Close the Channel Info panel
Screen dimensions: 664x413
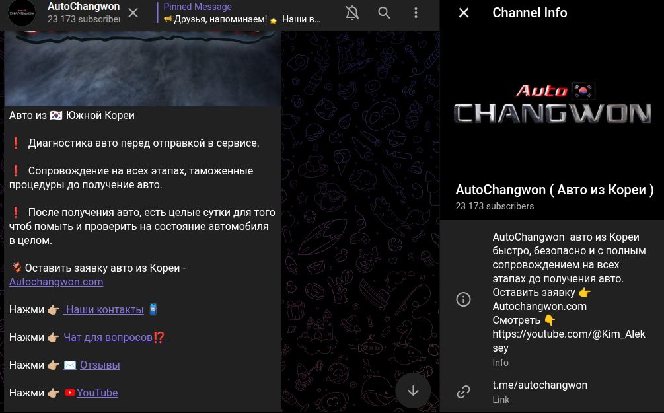463,13
